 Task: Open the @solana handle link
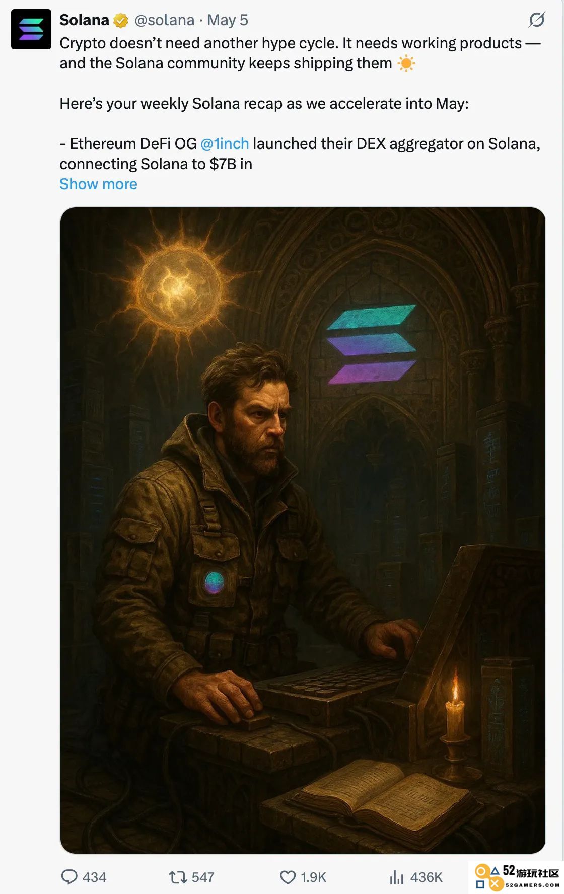click(164, 20)
